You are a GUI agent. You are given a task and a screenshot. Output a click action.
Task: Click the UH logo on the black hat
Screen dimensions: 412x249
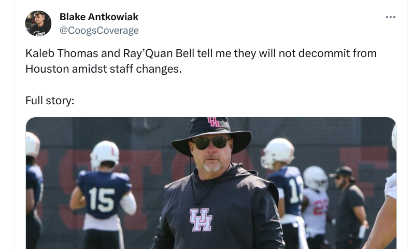pyautogui.click(x=214, y=122)
